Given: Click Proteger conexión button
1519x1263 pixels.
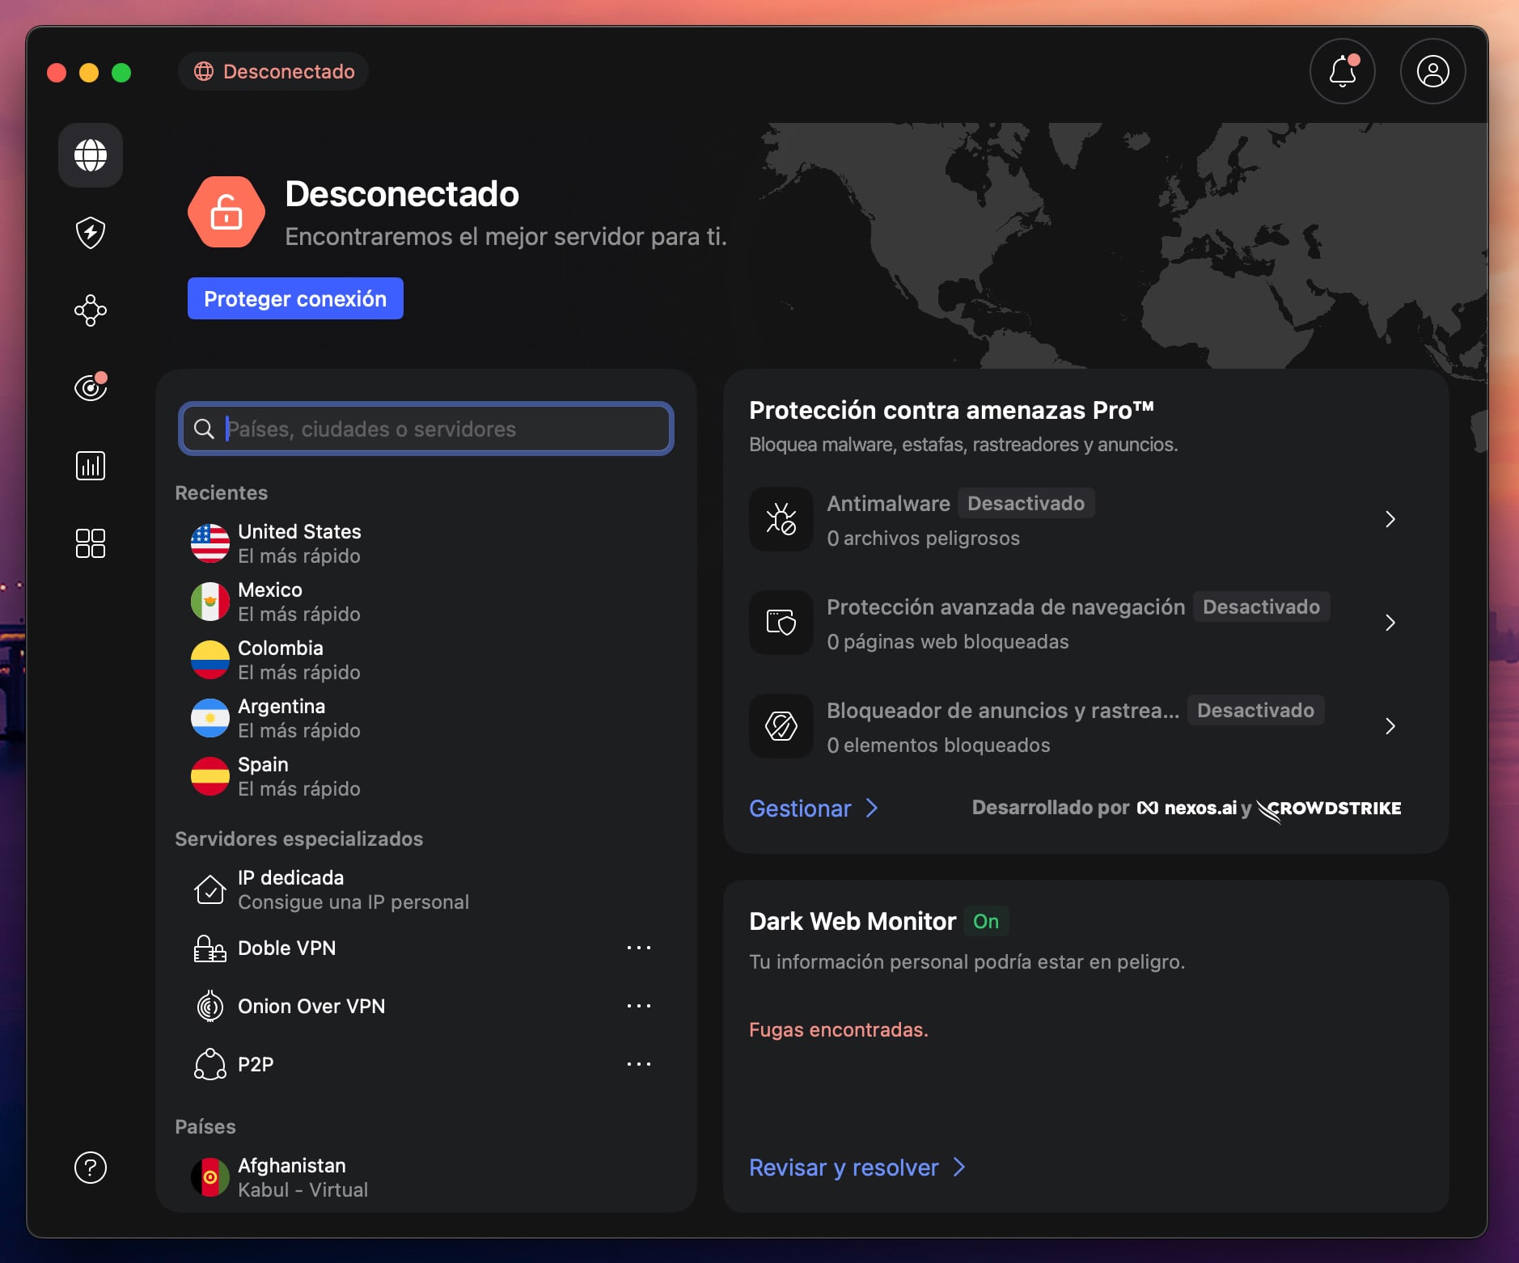Looking at the screenshot, I should [295, 298].
